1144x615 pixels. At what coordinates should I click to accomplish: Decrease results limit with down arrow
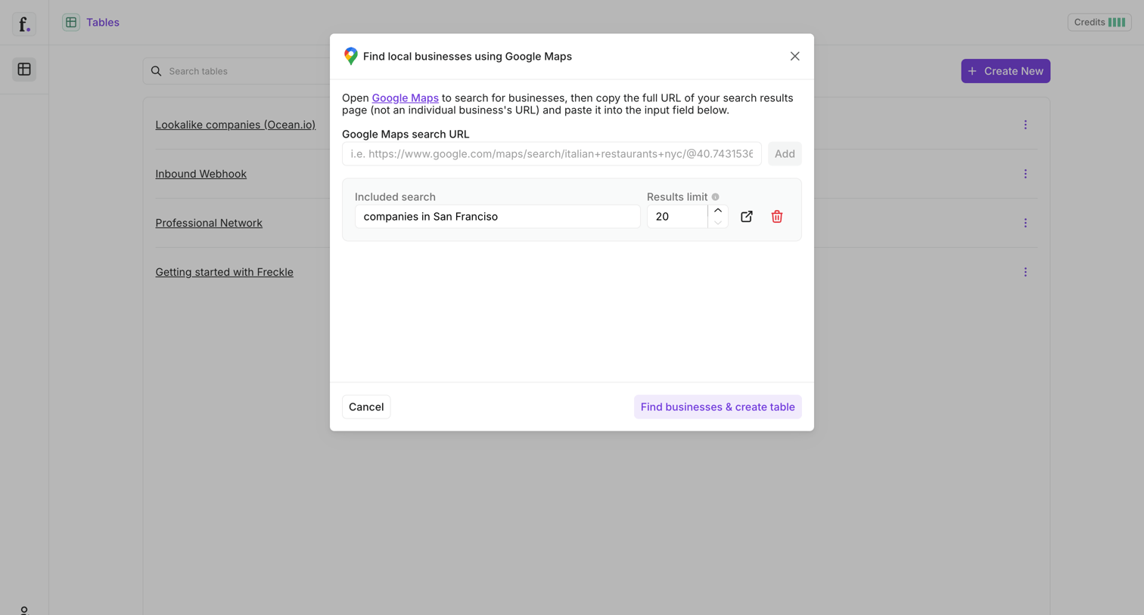tap(718, 223)
